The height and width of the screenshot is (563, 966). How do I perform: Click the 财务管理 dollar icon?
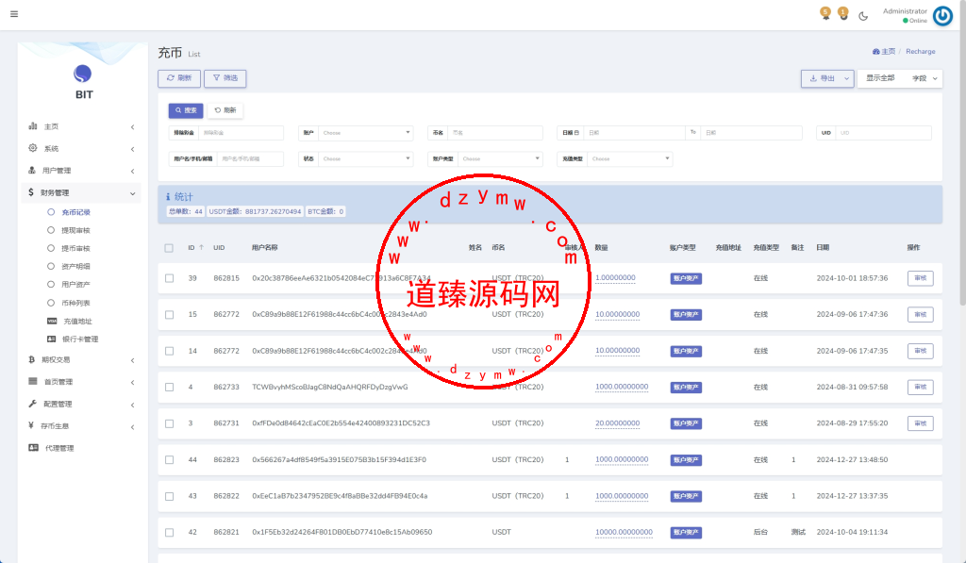pos(31,192)
